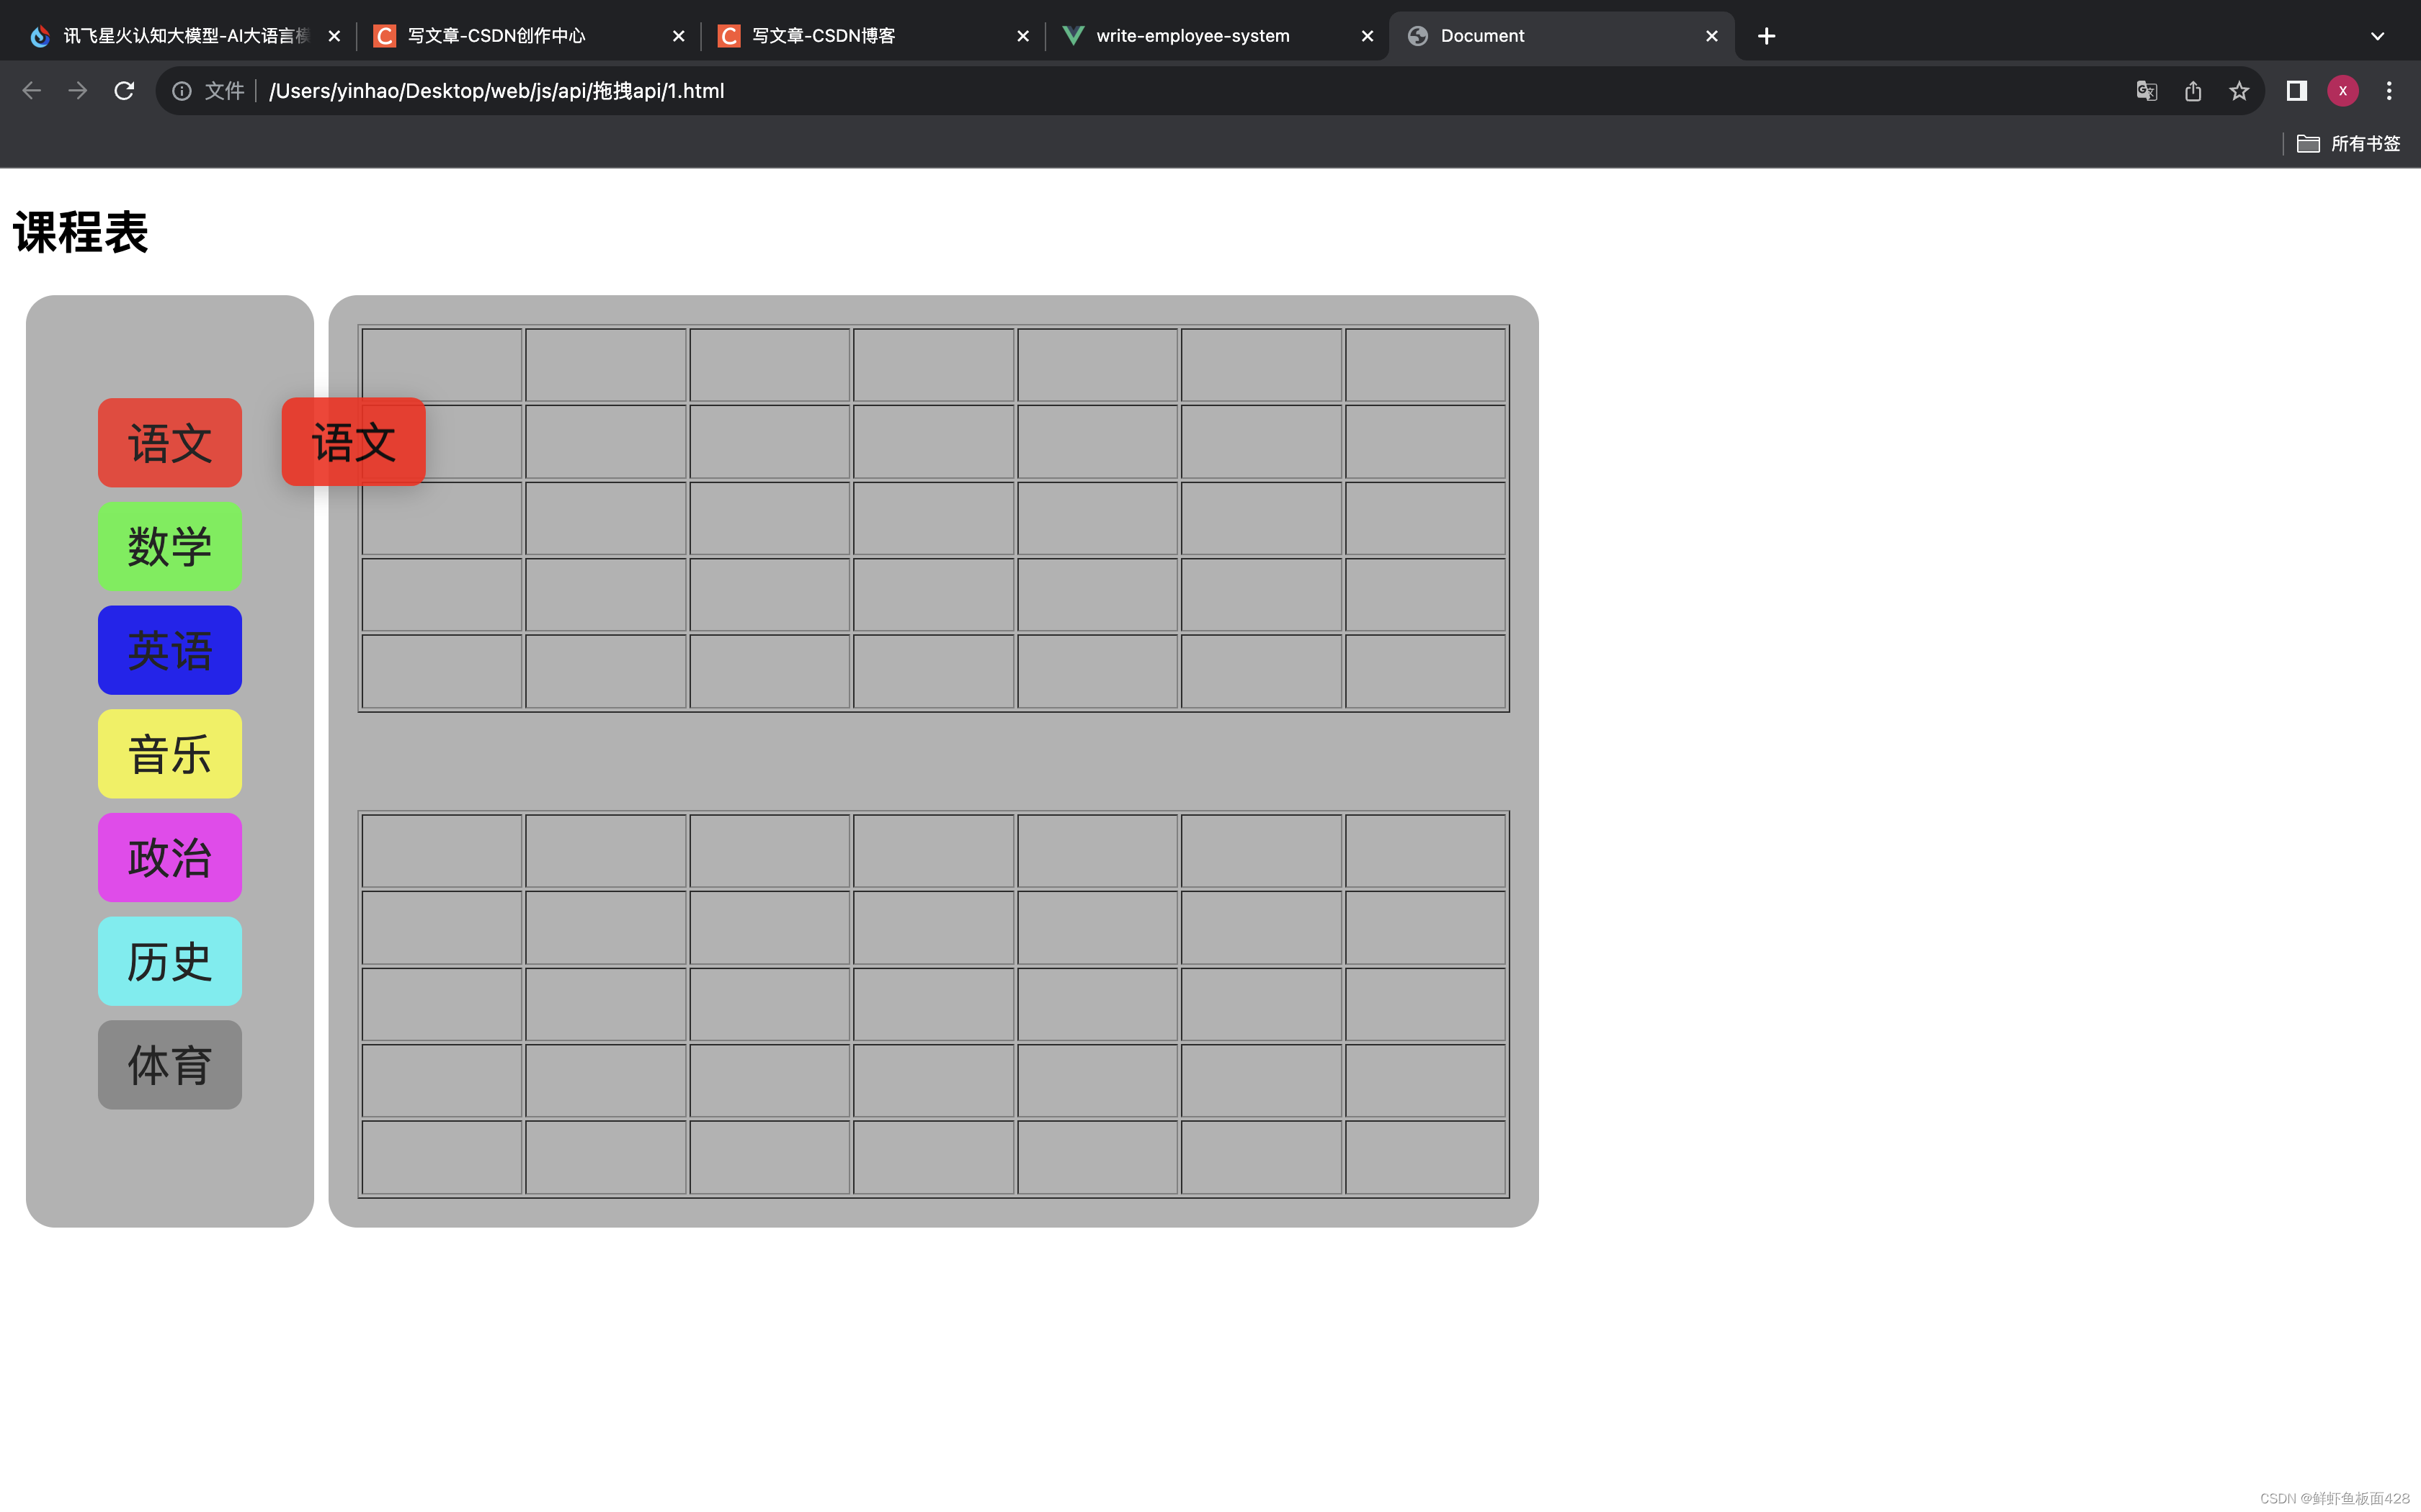Close the write-employee-system tab

1368,36
